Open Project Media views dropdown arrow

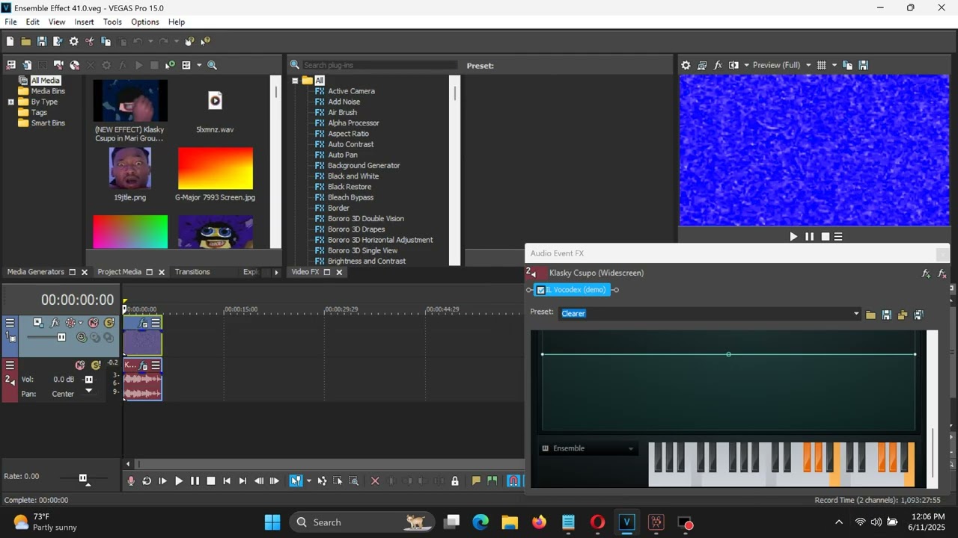tap(199, 65)
